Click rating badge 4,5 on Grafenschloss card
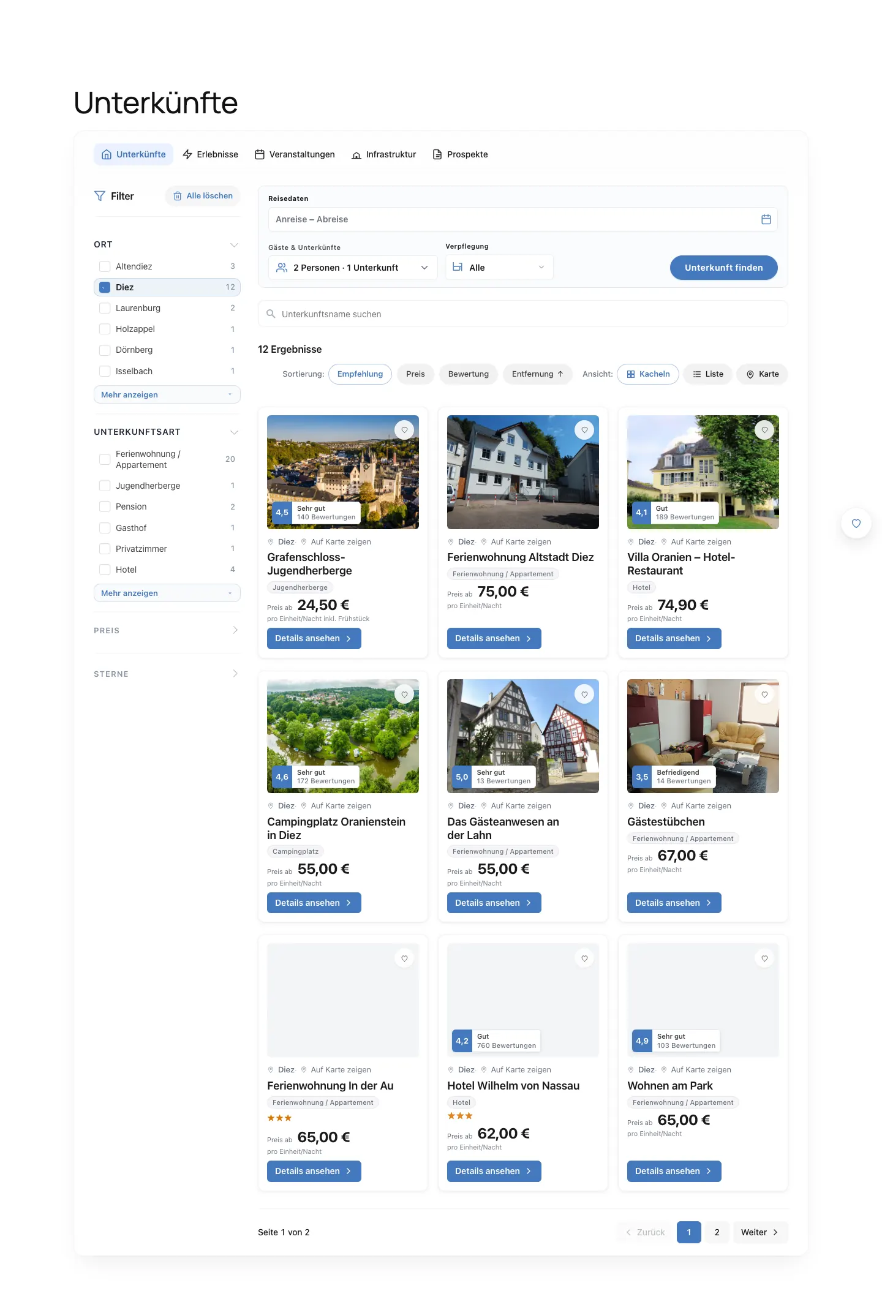 tap(282, 513)
